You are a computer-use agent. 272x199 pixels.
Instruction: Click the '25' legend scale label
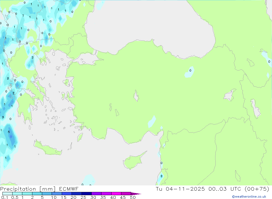coord(83,197)
